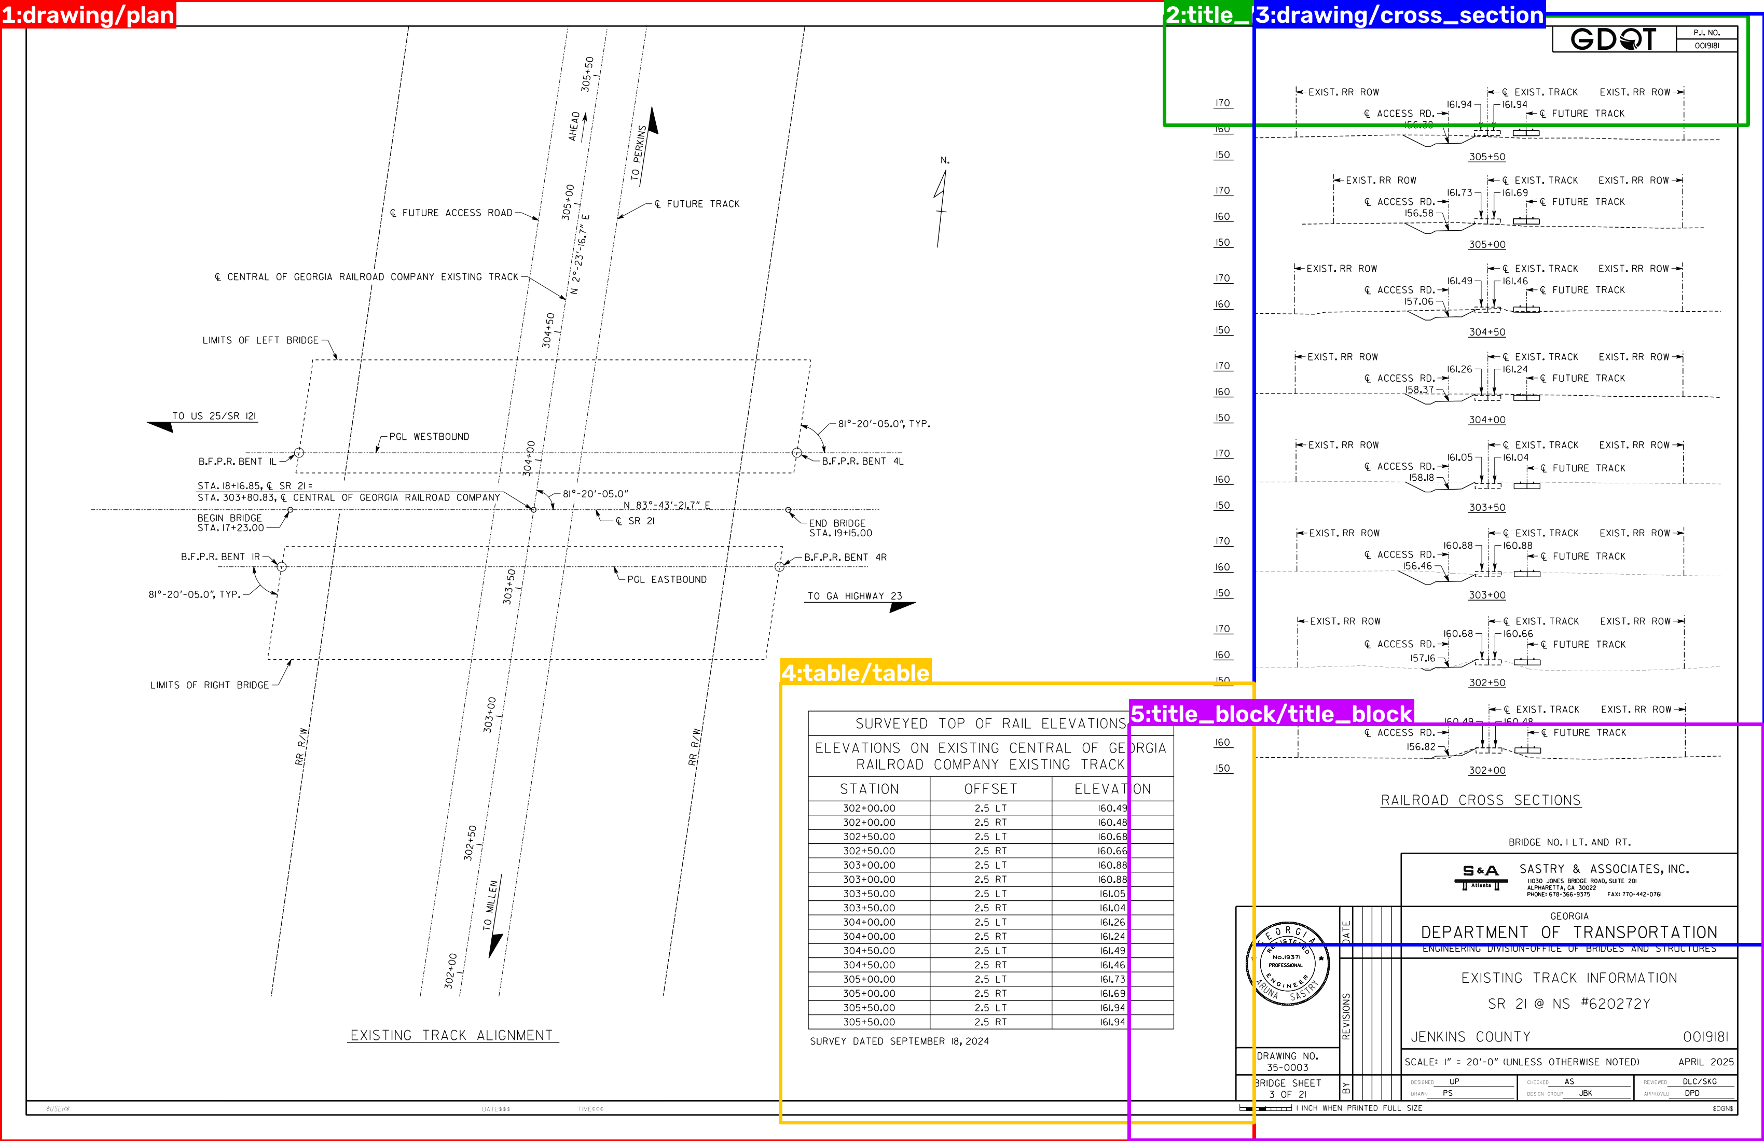Click 'JENKINS COUNTY' in the title block
Viewport: 1764px width, 1141px height.
coord(1470,1037)
